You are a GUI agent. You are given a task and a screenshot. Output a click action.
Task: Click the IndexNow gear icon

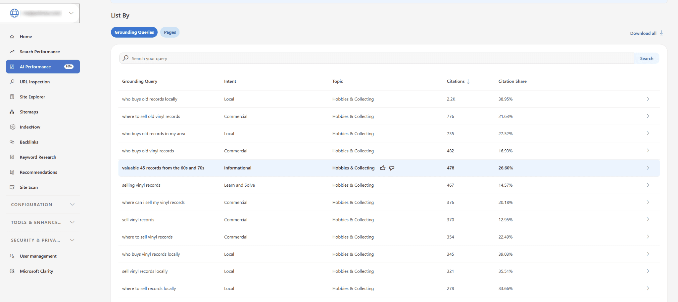13,127
